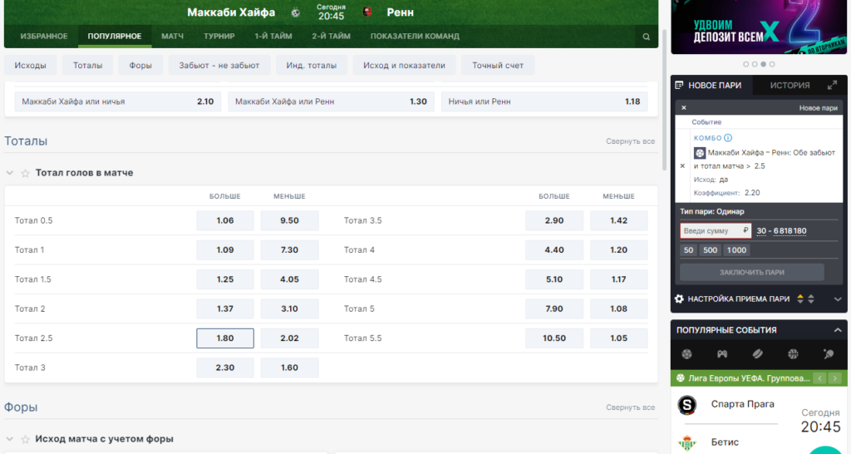Click the Rennes team logo
The width and height of the screenshot is (851, 454).
367,12
